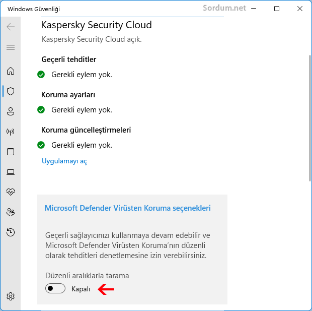
Task: Select the device security laptop icon
Action: pyautogui.click(x=11, y=172)
